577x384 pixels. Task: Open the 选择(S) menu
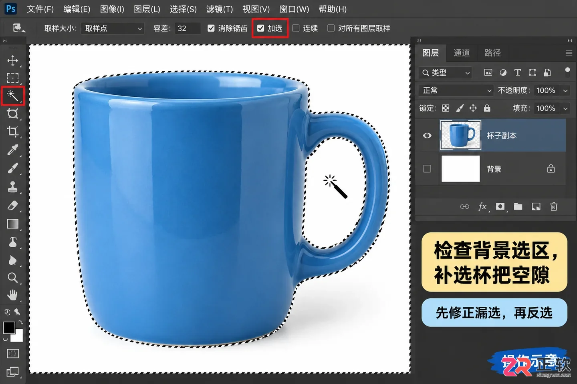coord(183,9)
